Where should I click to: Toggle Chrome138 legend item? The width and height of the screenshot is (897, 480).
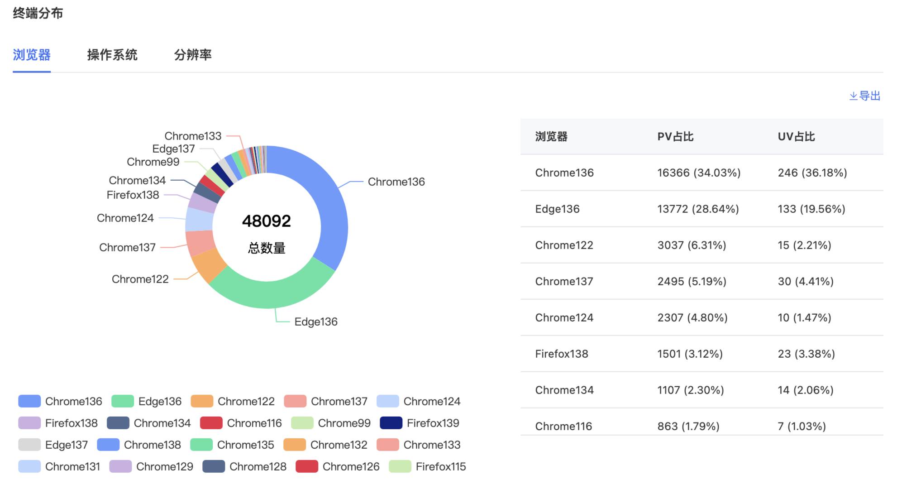(139, 445)
